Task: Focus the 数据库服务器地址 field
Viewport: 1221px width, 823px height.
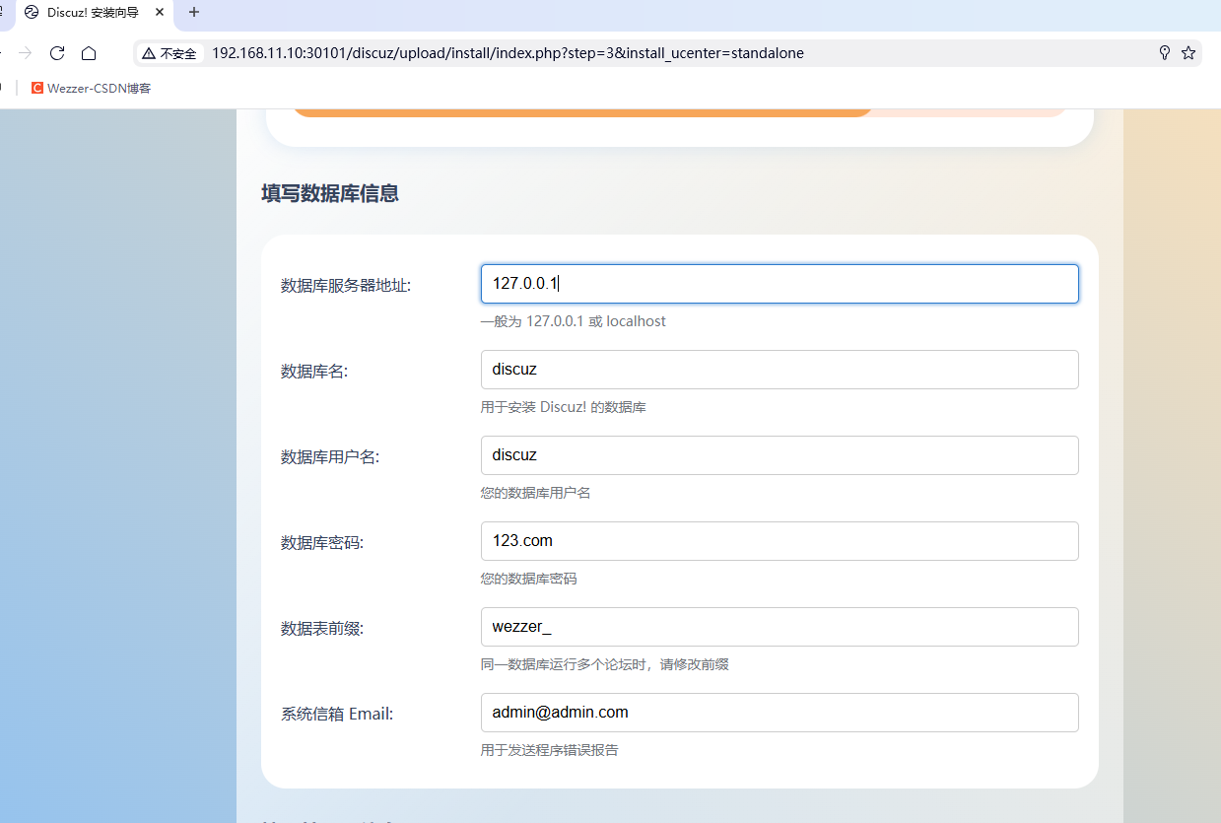Action: [780, 284]
